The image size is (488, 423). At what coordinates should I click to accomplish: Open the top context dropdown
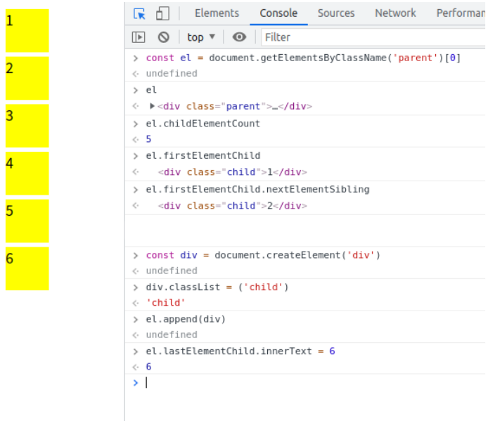[200, 37]
